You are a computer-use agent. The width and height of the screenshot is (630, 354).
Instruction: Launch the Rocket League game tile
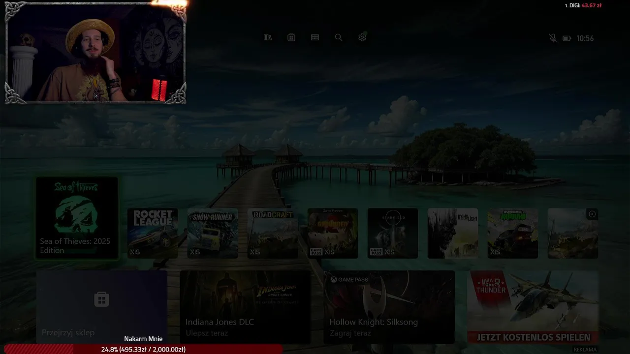pyautogui.click(x=153, y=233)
